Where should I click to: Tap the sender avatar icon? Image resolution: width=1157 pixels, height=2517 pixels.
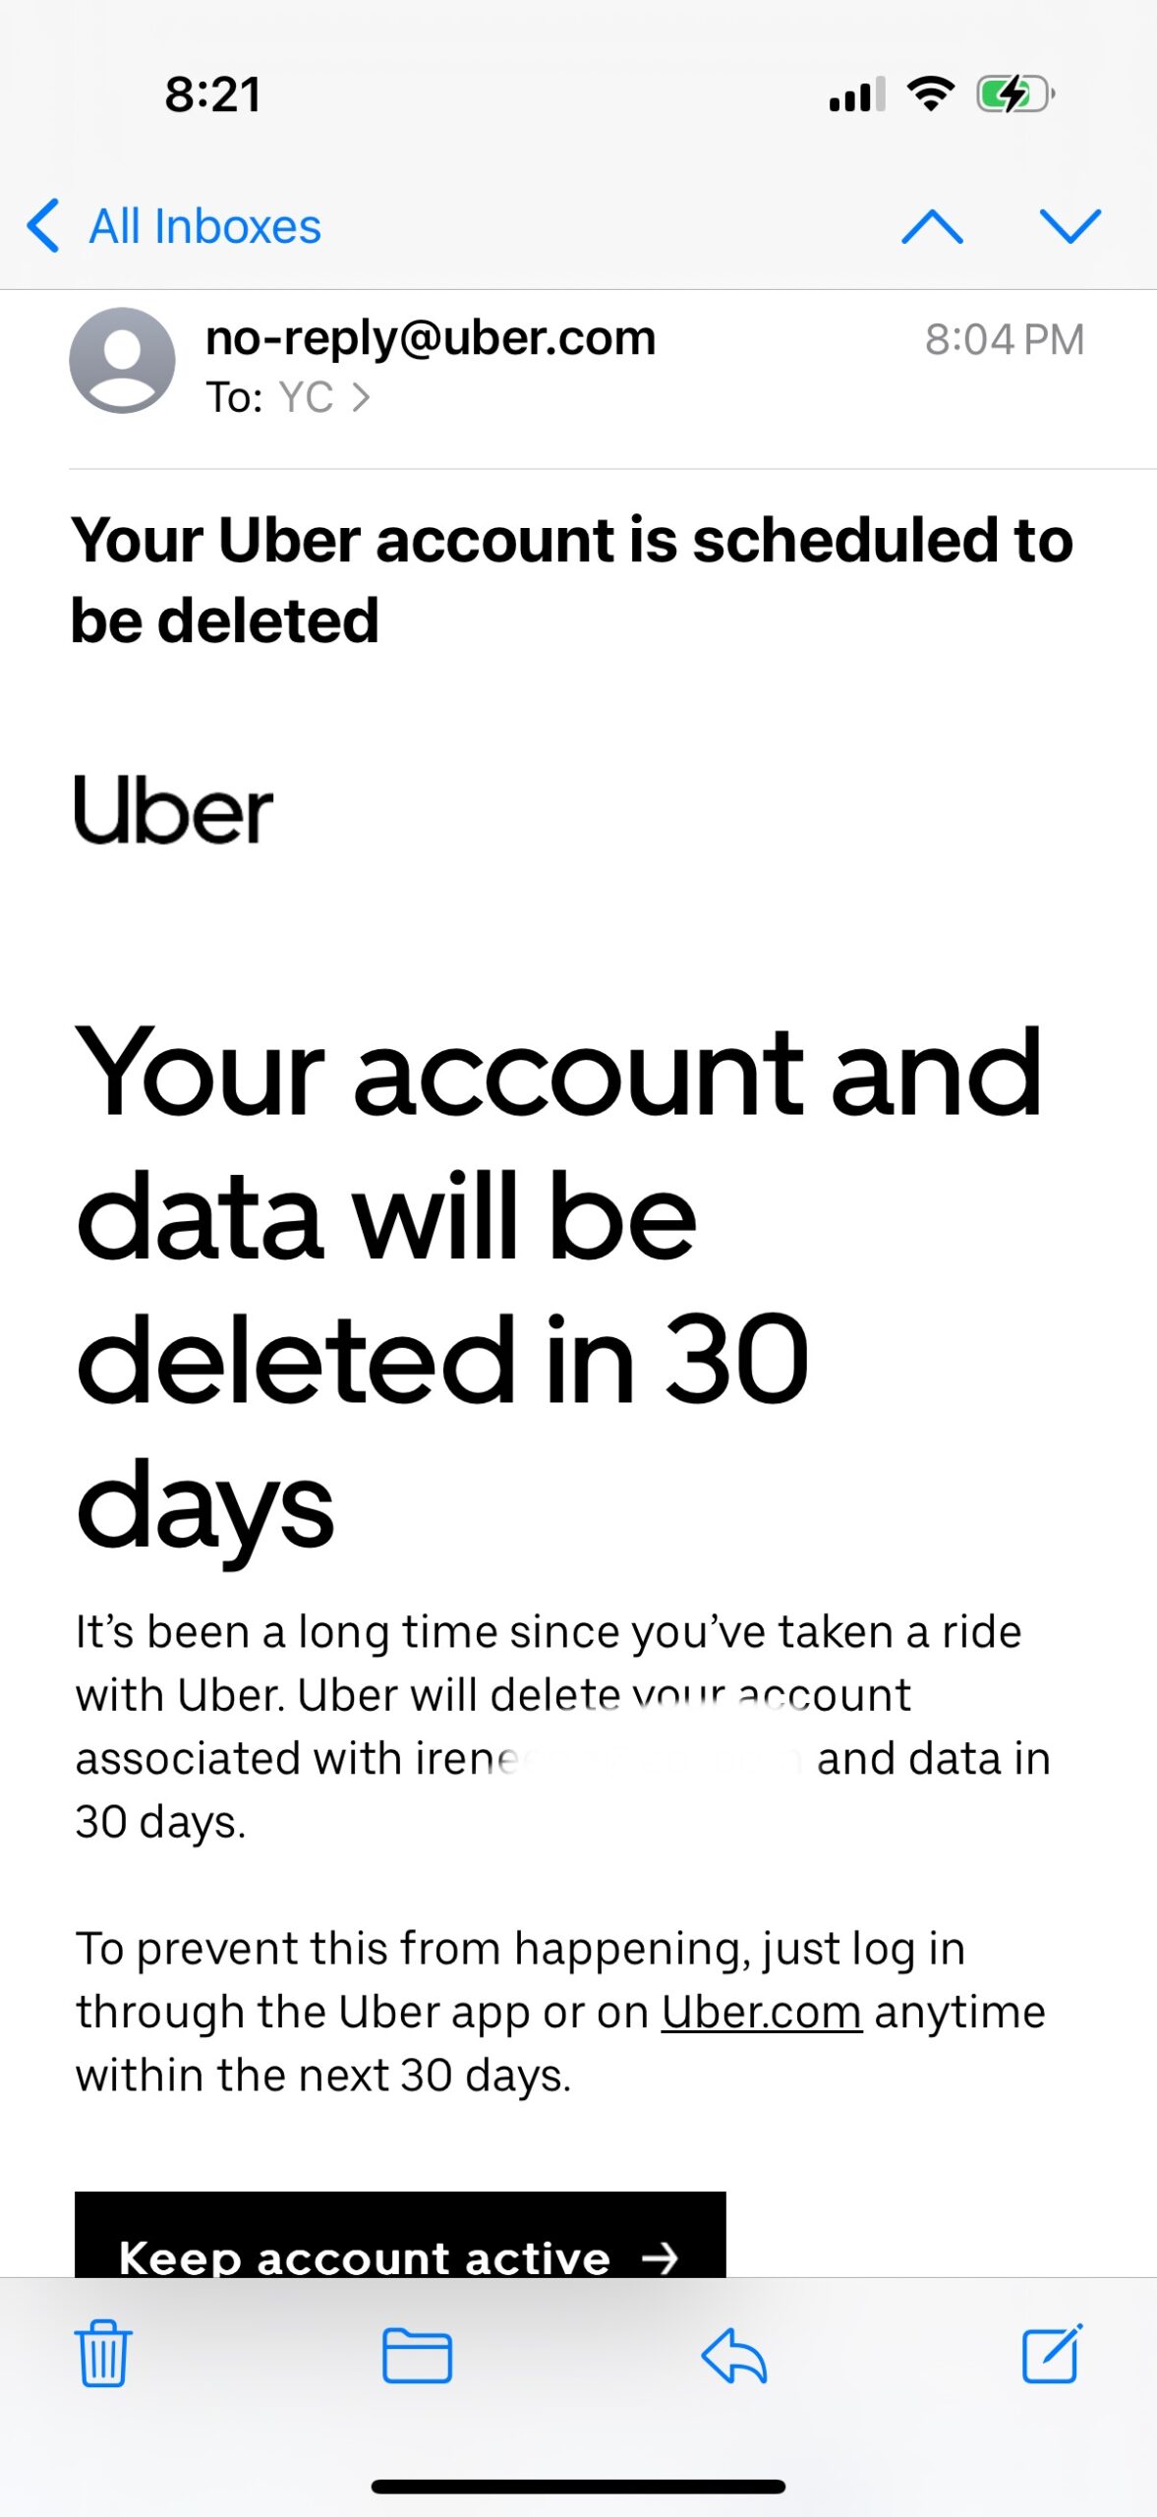[122, 360]
